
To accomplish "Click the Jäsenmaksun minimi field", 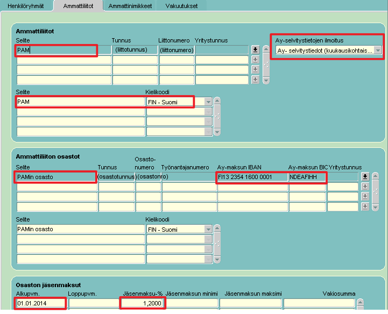I will pos(192,303).
